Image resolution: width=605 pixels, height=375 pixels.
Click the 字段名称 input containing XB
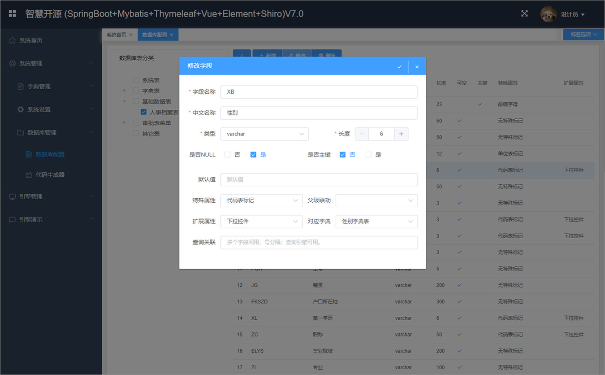[x=319, y=92]
